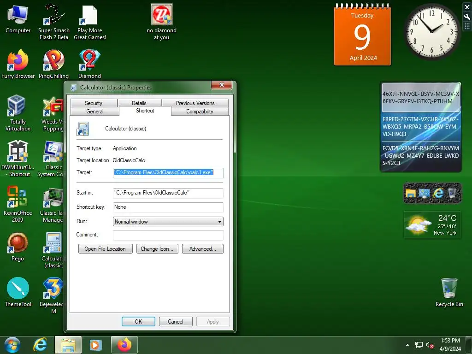
Task: Click the monitor icon in launcher gadget
Action: click(425, 193)
